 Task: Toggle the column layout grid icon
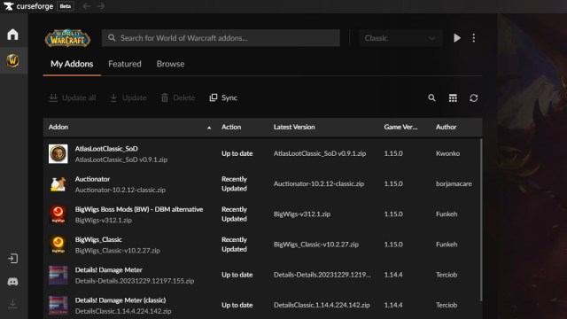click(x=453, y=97)
